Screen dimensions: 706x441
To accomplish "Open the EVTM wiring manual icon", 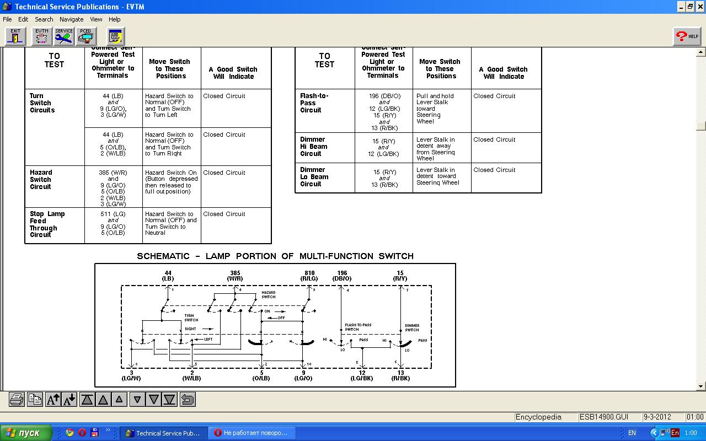I will pos(42,36).
